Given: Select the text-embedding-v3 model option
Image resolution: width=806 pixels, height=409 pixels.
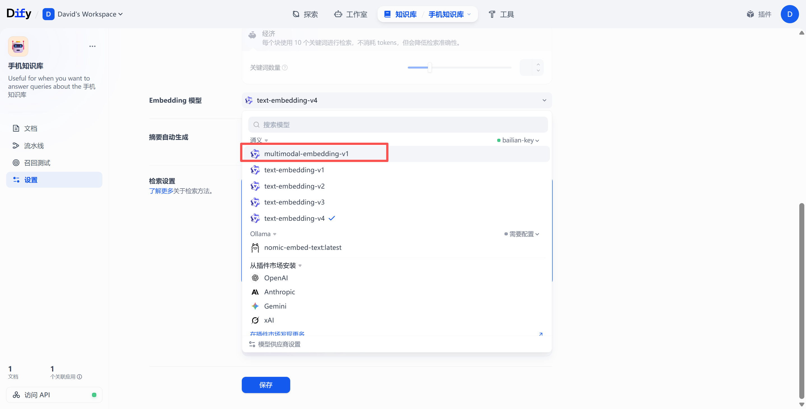Looking at the screenshot, I should click(x=294, y=202).
